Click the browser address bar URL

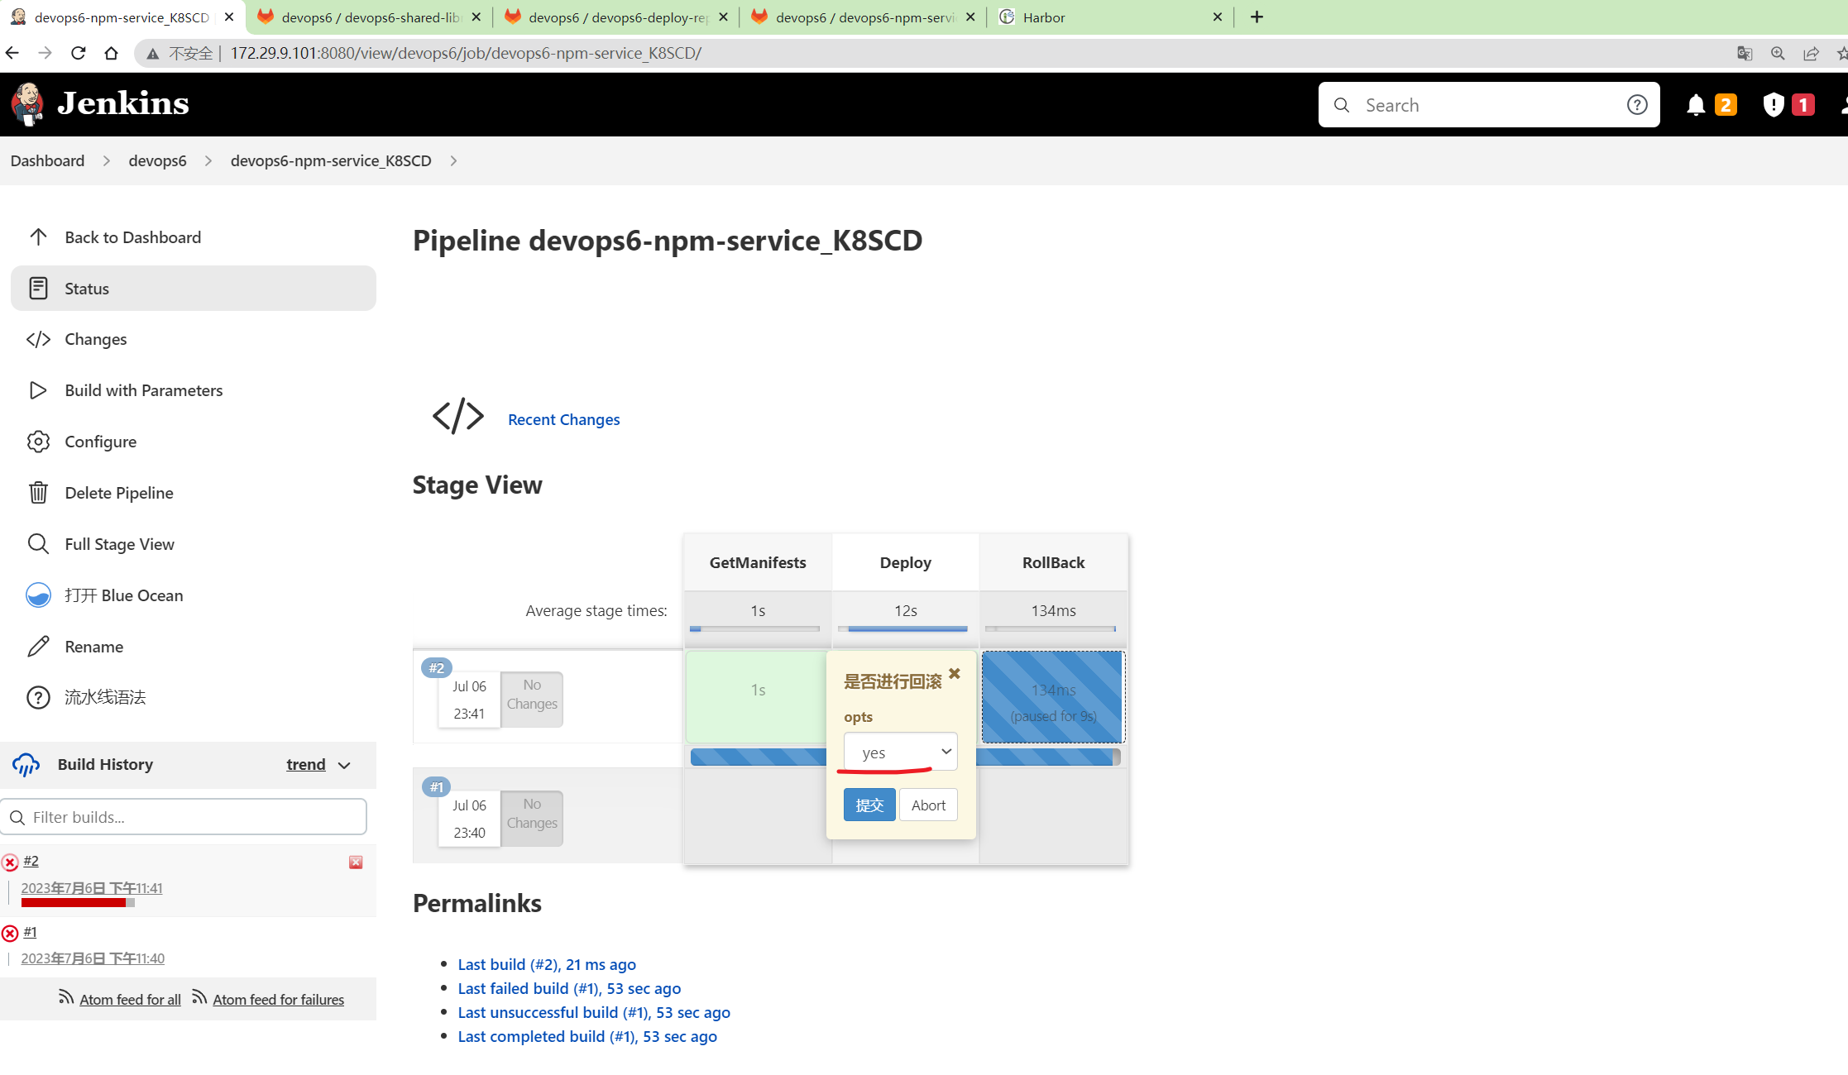(x=466, y=54)
